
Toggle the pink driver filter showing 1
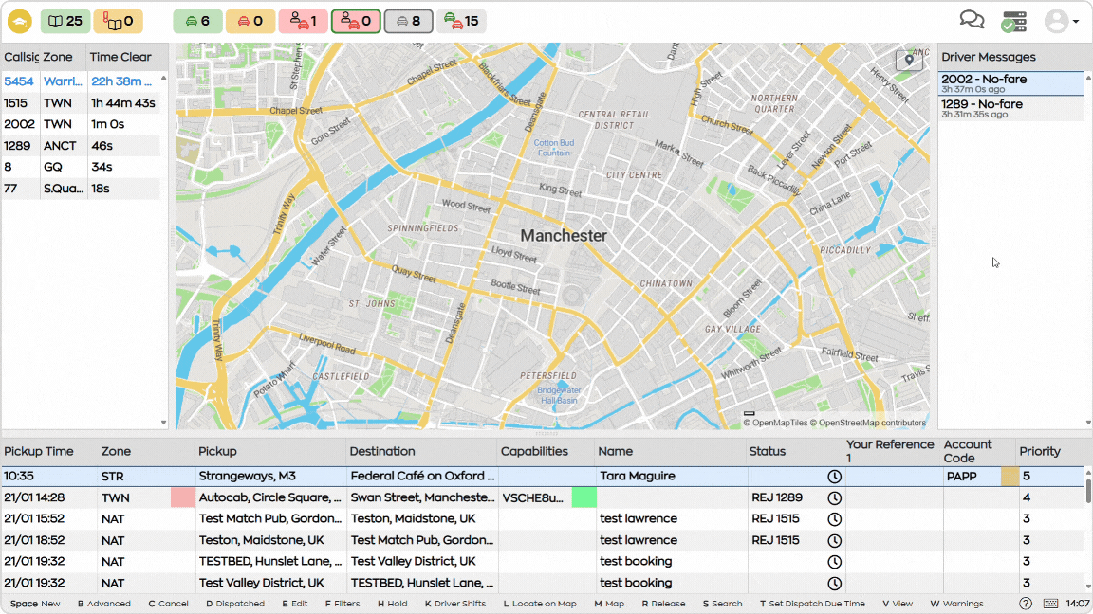point(304,22)
